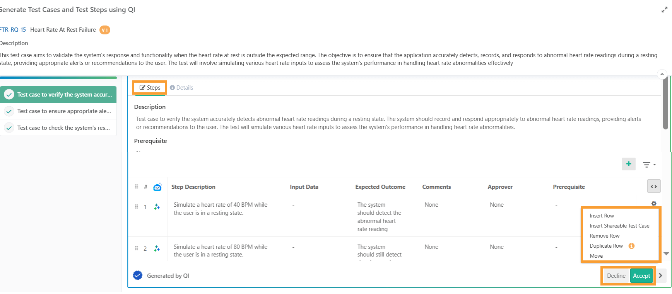Choose Duplicate Row from the context menu

coord(606,246)
